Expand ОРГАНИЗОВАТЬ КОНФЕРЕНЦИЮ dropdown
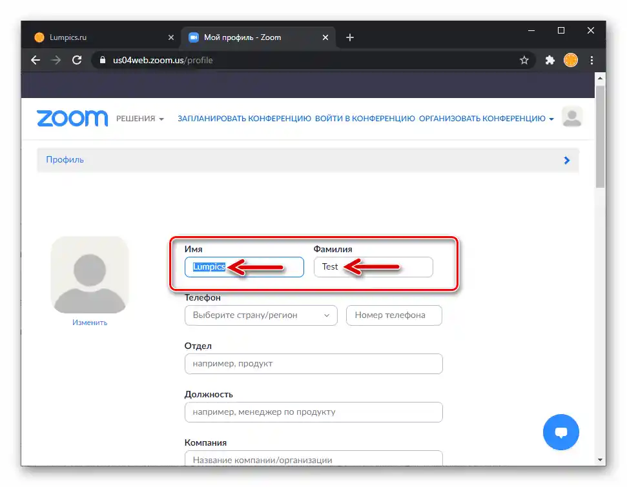 click(486, 119)
